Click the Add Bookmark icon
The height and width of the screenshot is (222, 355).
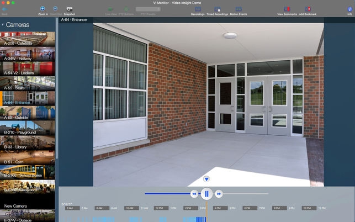(x=308, y=9)
